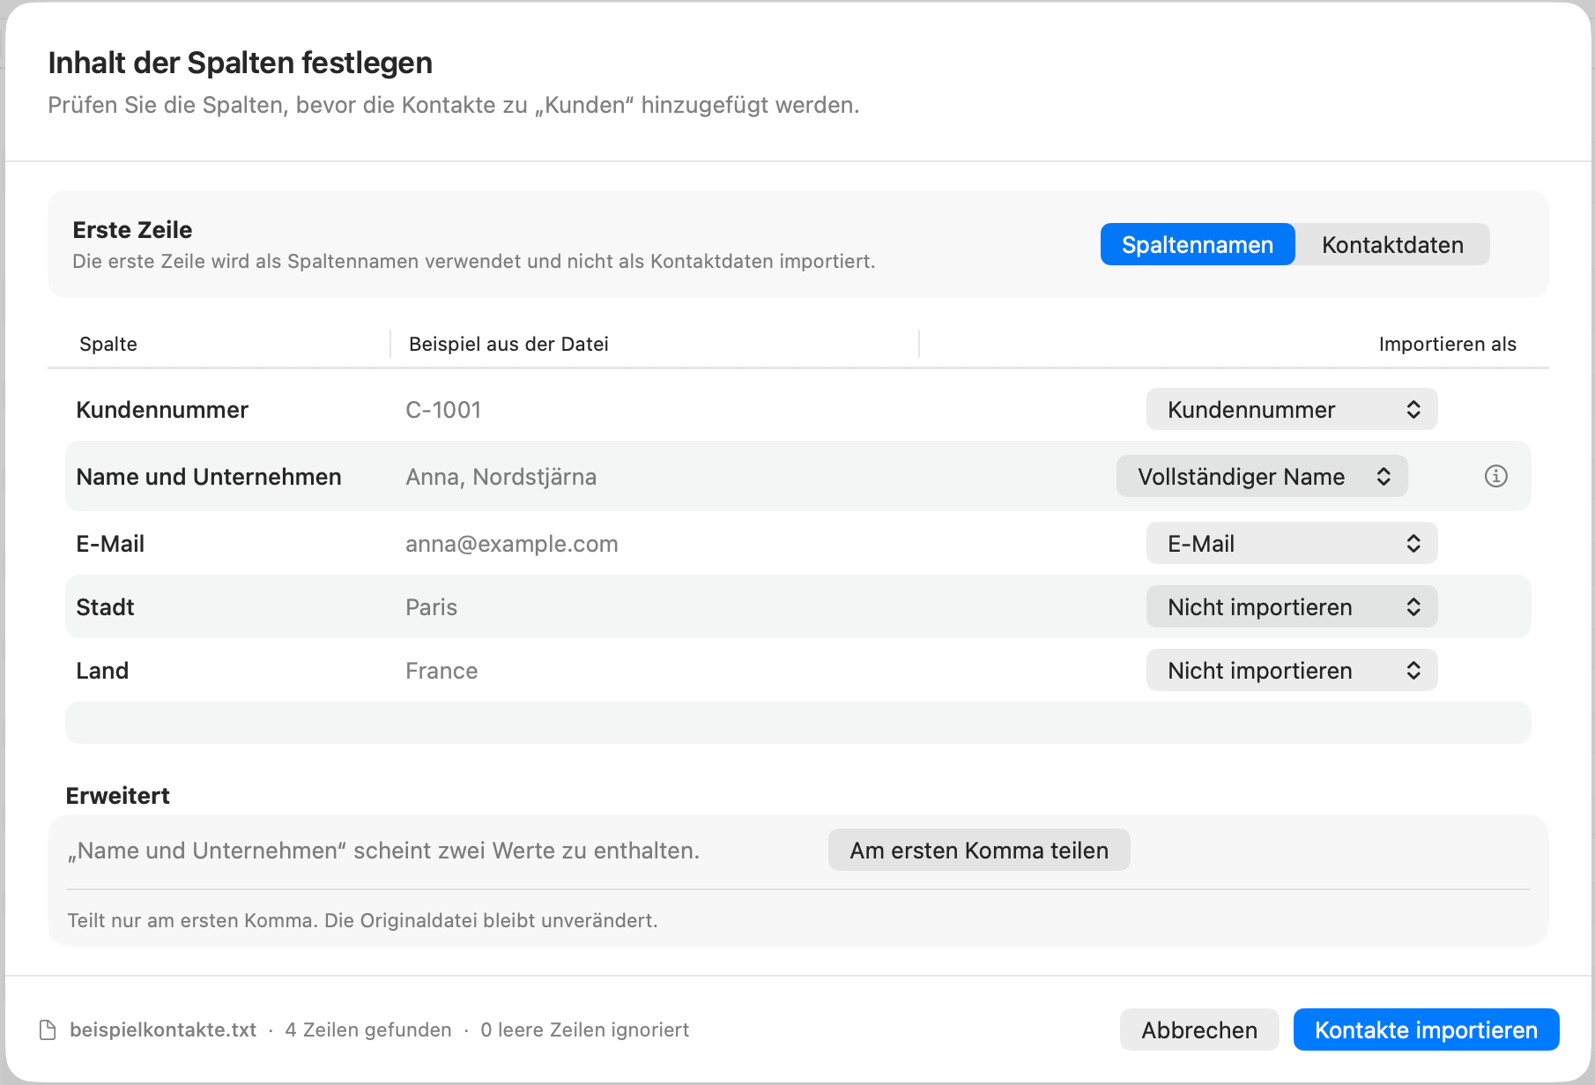
Task: Click the Land column name cell
Action: 102,670
